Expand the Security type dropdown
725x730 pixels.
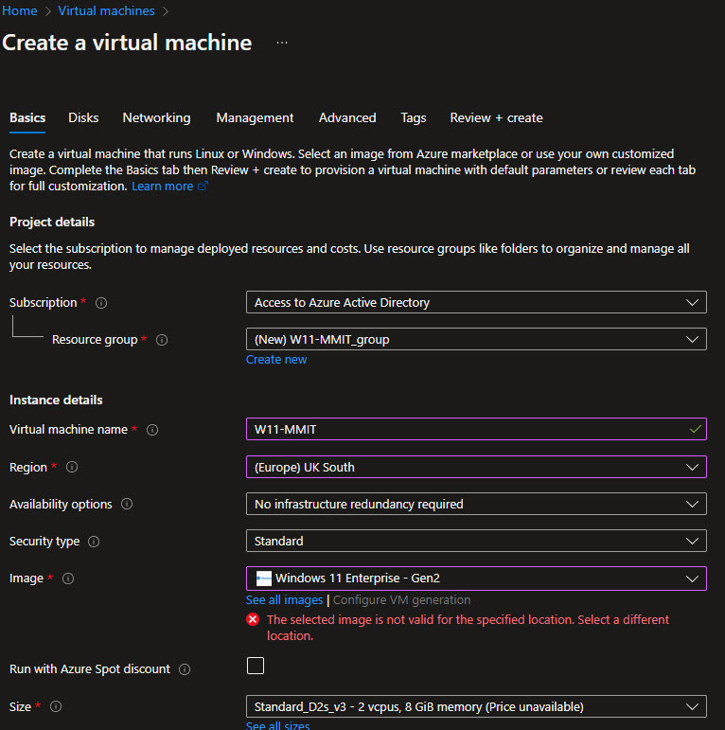(476, 541)
